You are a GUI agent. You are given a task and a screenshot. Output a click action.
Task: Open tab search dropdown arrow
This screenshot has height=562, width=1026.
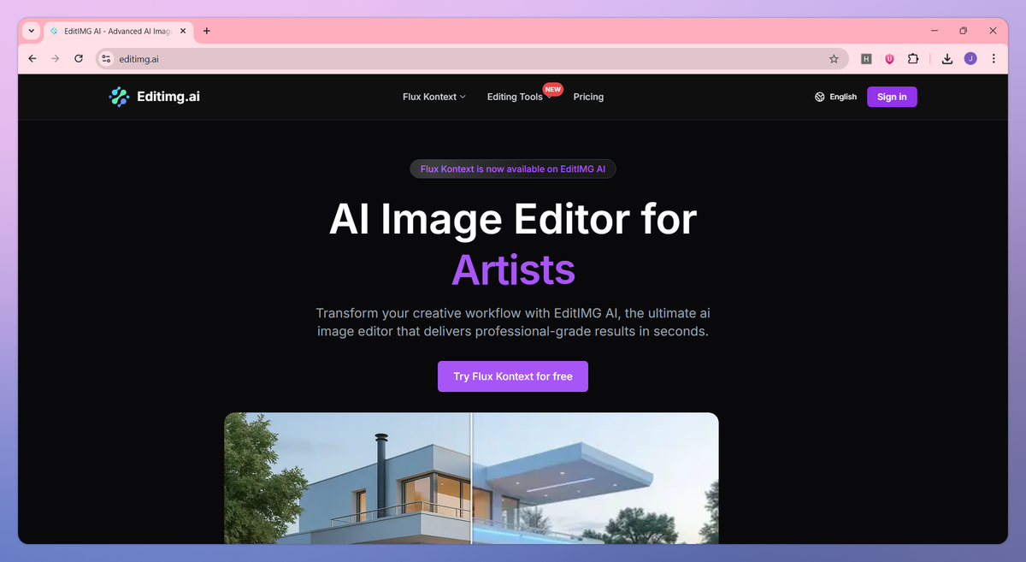[x=32, y=31]
